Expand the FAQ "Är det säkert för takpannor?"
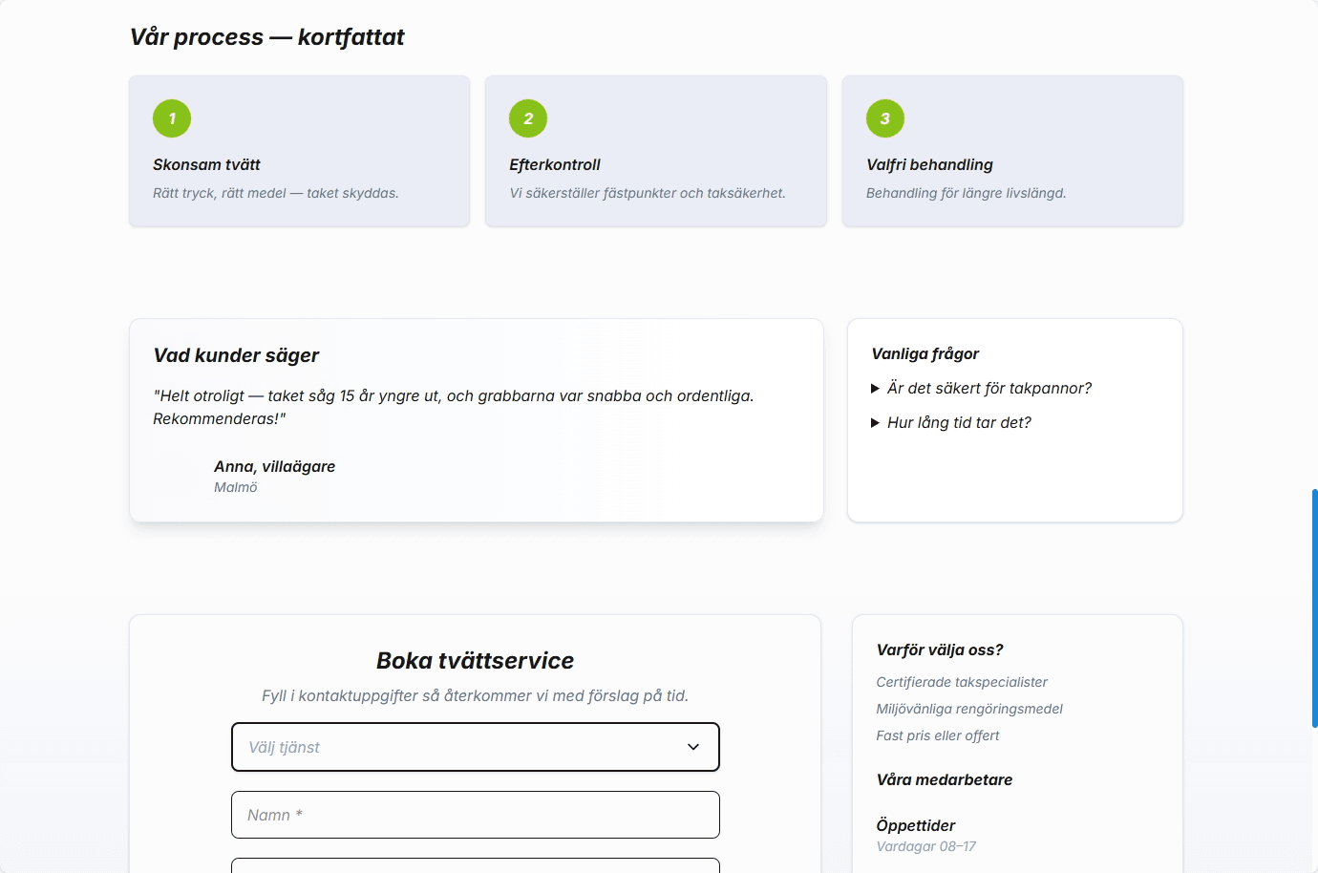This screenshot has width=1318, height=873. pyautogui.click(x=988, y=388)
